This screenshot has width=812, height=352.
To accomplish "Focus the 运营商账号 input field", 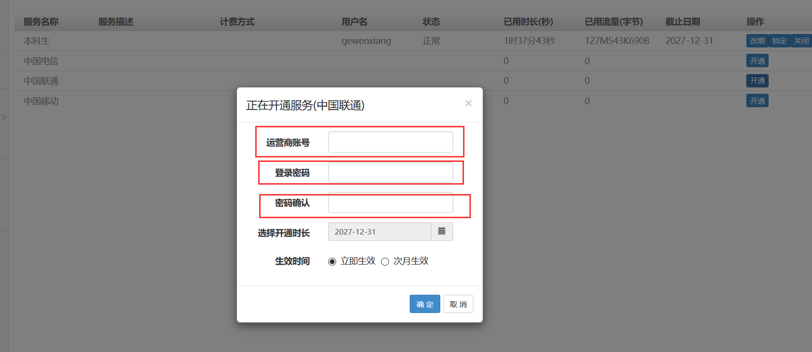I will click(x=390, y=142).
